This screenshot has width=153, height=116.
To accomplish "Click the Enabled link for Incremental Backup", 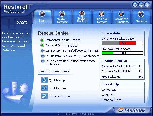I will click(x=76, y=40).
